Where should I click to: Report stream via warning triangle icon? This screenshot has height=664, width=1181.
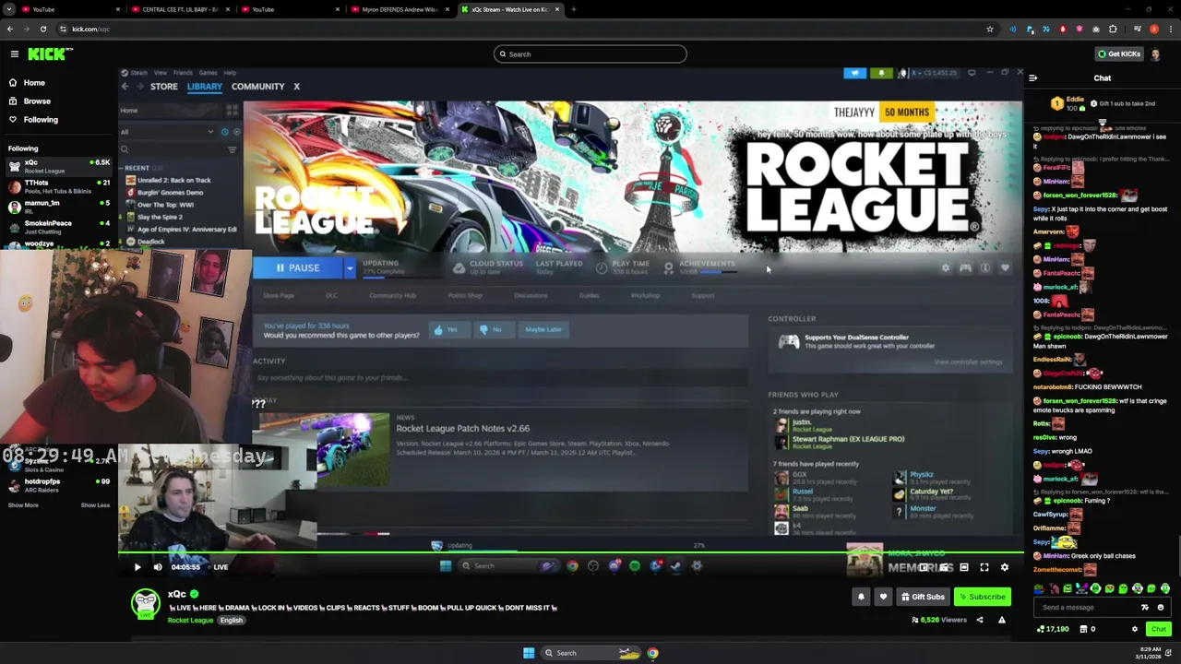tap(1002, 620)
